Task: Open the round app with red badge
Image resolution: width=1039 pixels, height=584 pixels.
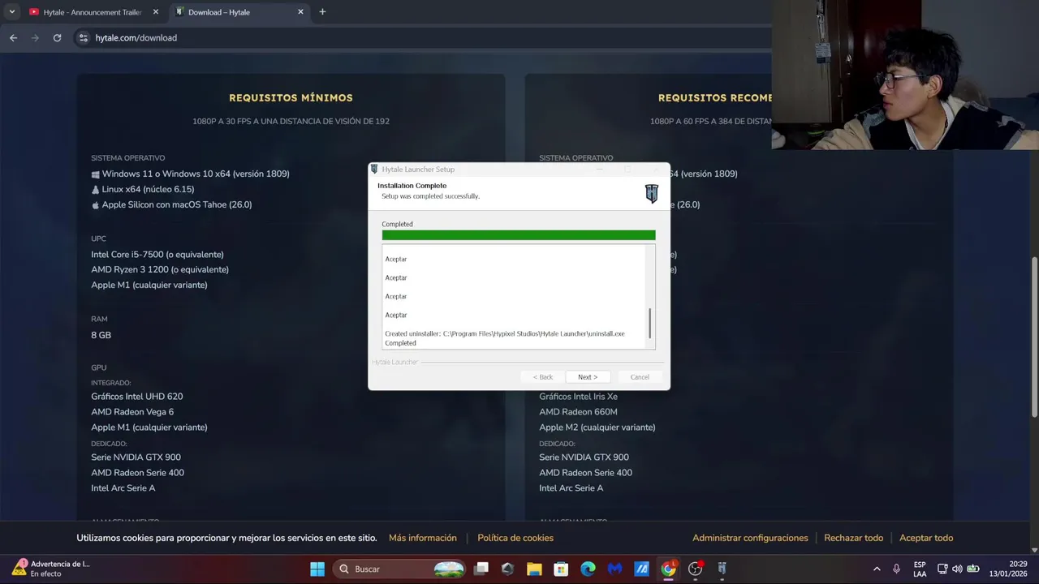Action: (695, 569)
